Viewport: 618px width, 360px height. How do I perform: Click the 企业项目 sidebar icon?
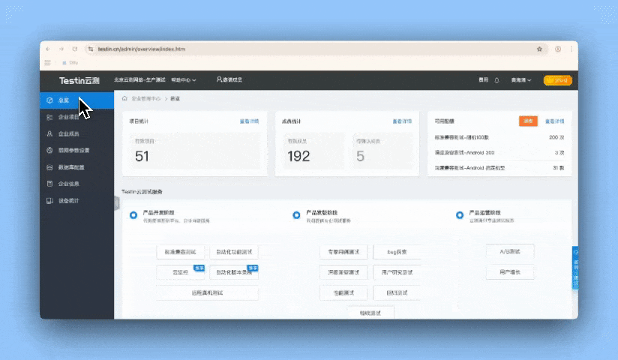point(49,117)
